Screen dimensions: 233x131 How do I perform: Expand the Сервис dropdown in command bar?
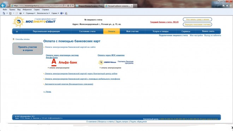[55, 13]
